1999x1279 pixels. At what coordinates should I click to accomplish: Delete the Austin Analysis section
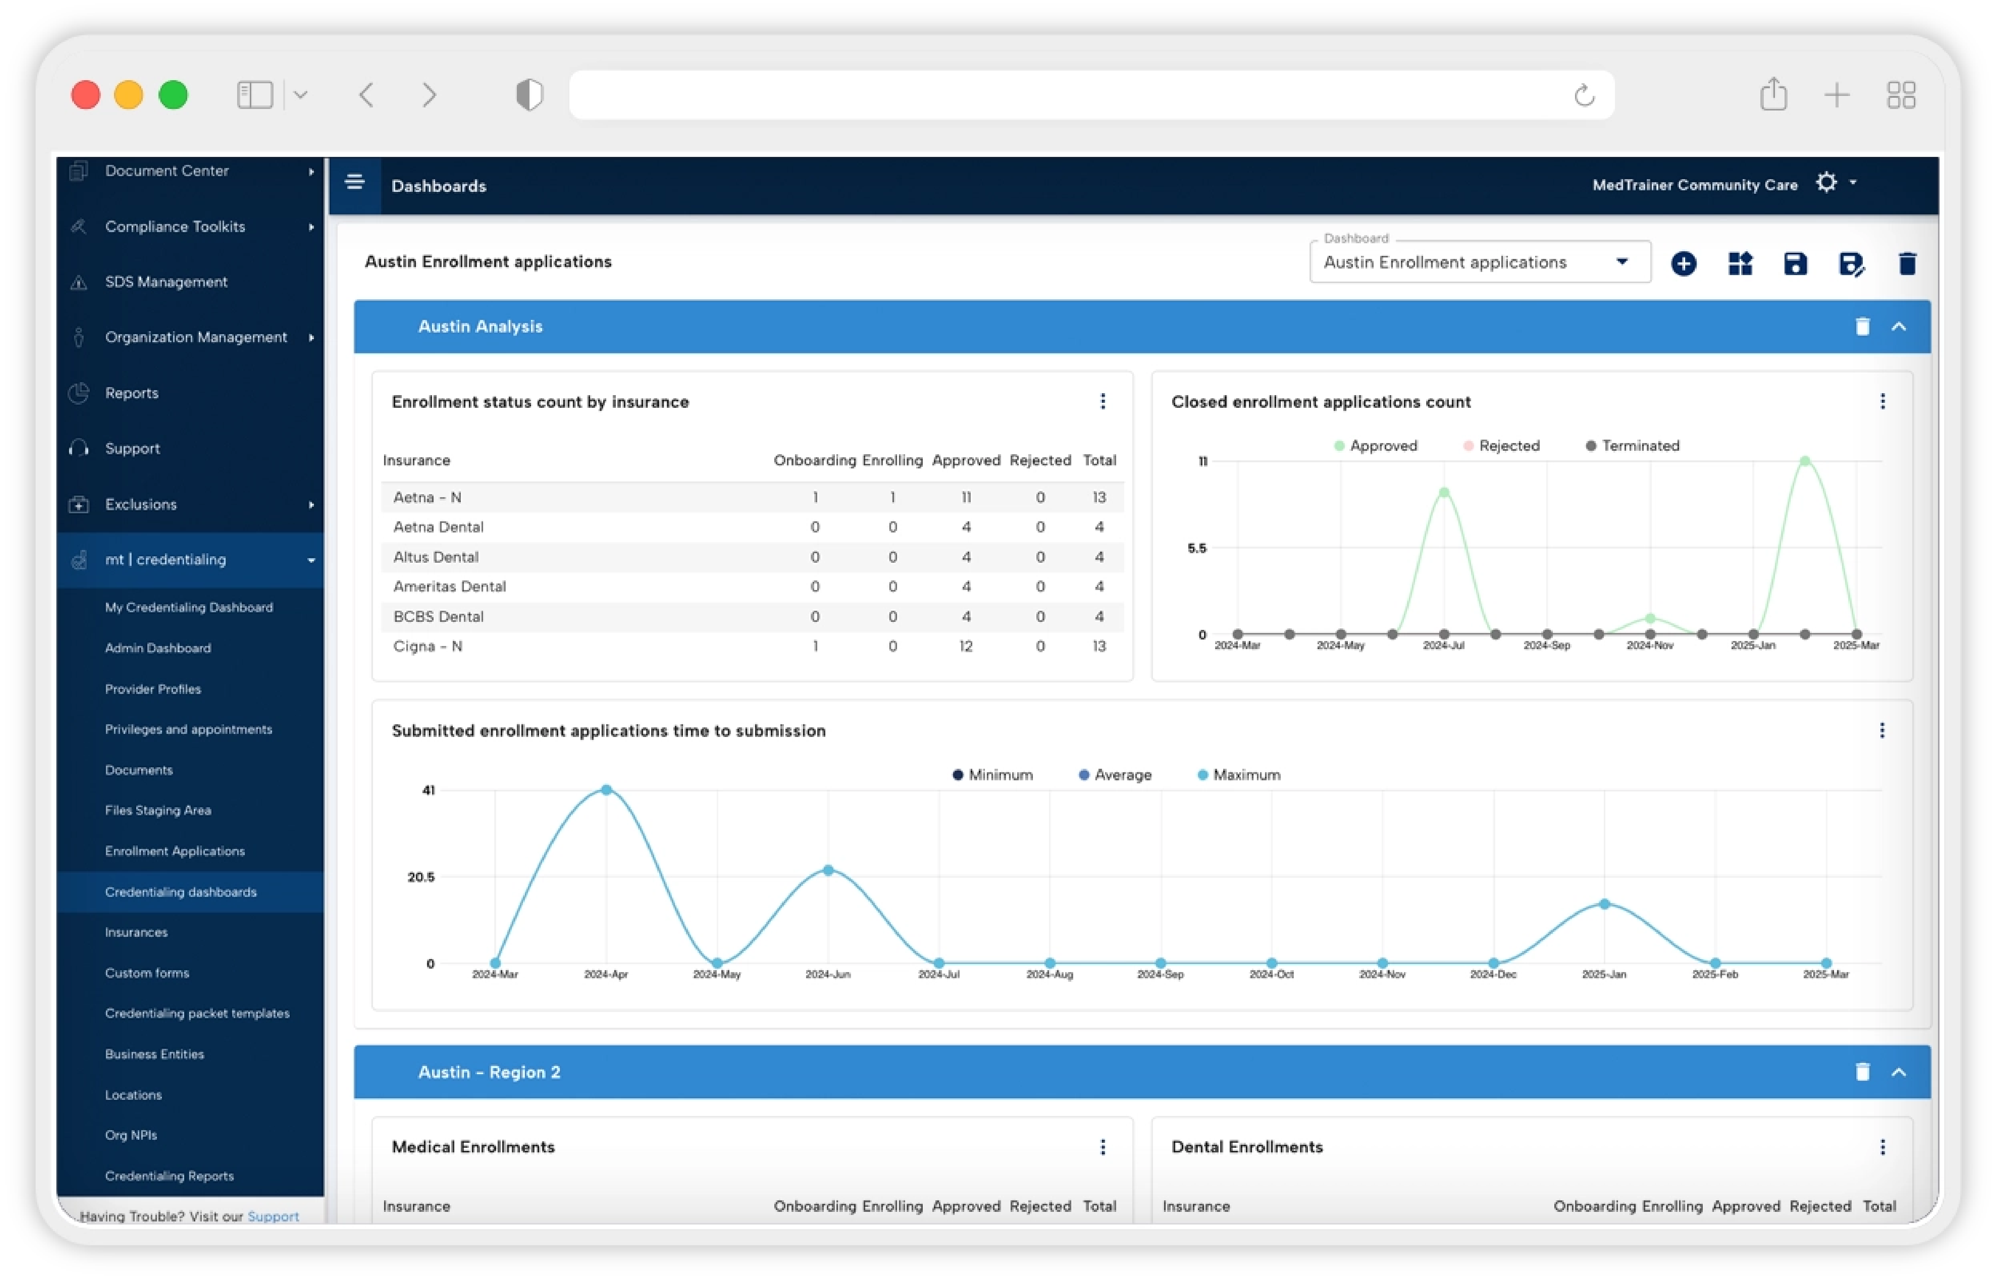1863,326
